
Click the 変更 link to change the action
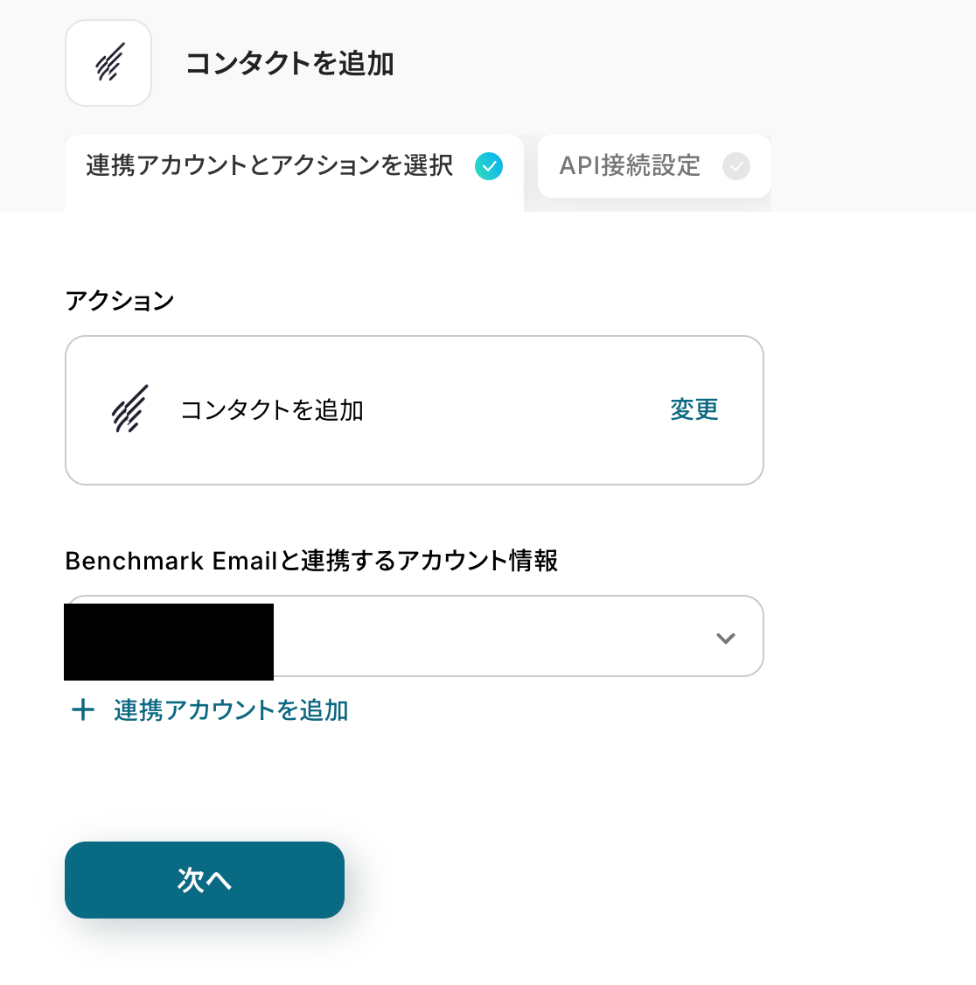694,409
